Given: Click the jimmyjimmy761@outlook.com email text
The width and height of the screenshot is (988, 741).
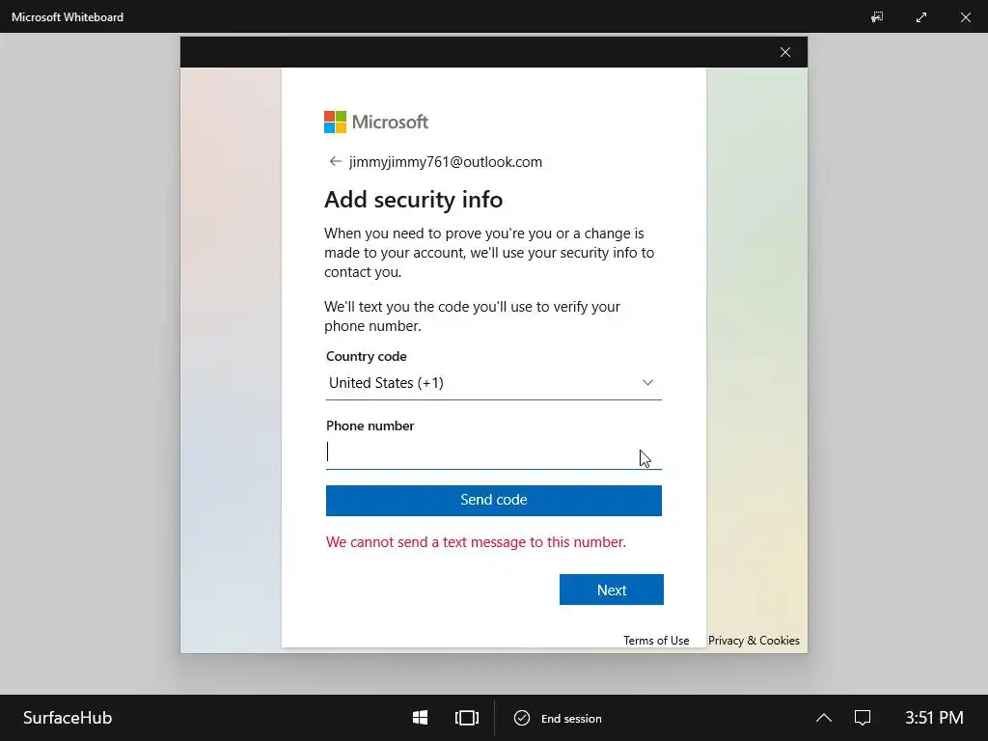Looking at the screenshot, I should [x=446, y=162].
